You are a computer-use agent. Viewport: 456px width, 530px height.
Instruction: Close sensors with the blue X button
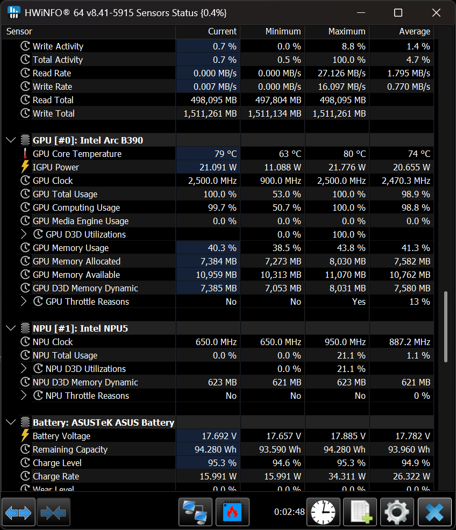[434, 512]
